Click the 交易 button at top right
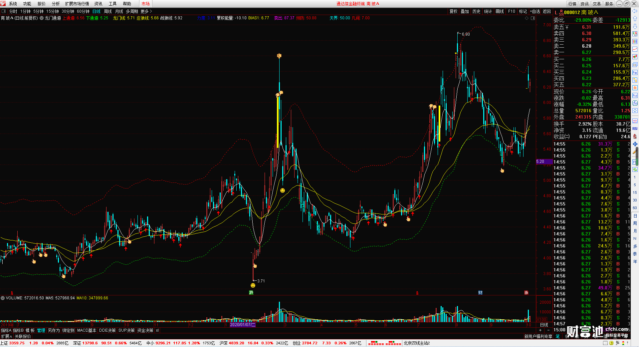 (597, 4)
